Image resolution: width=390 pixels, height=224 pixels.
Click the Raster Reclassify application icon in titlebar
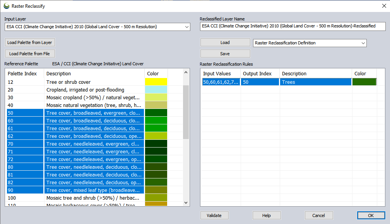point(6,6)
